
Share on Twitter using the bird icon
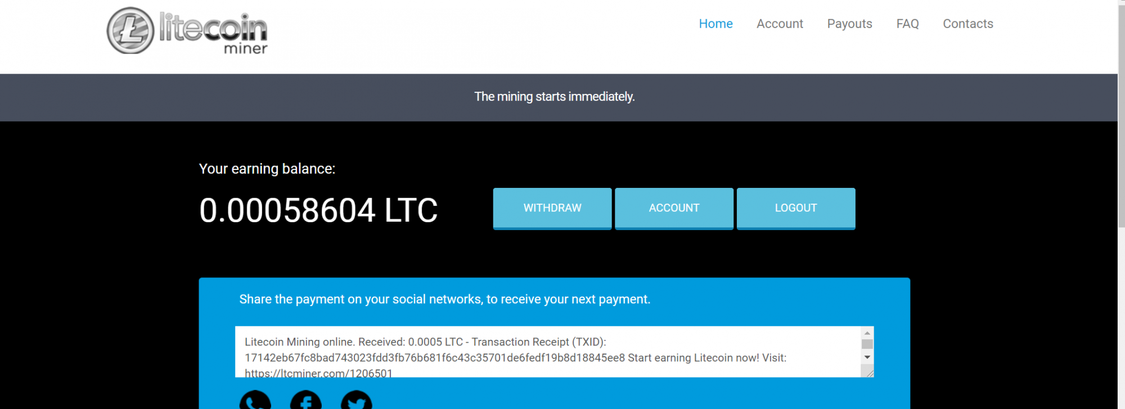pos(357,400)
